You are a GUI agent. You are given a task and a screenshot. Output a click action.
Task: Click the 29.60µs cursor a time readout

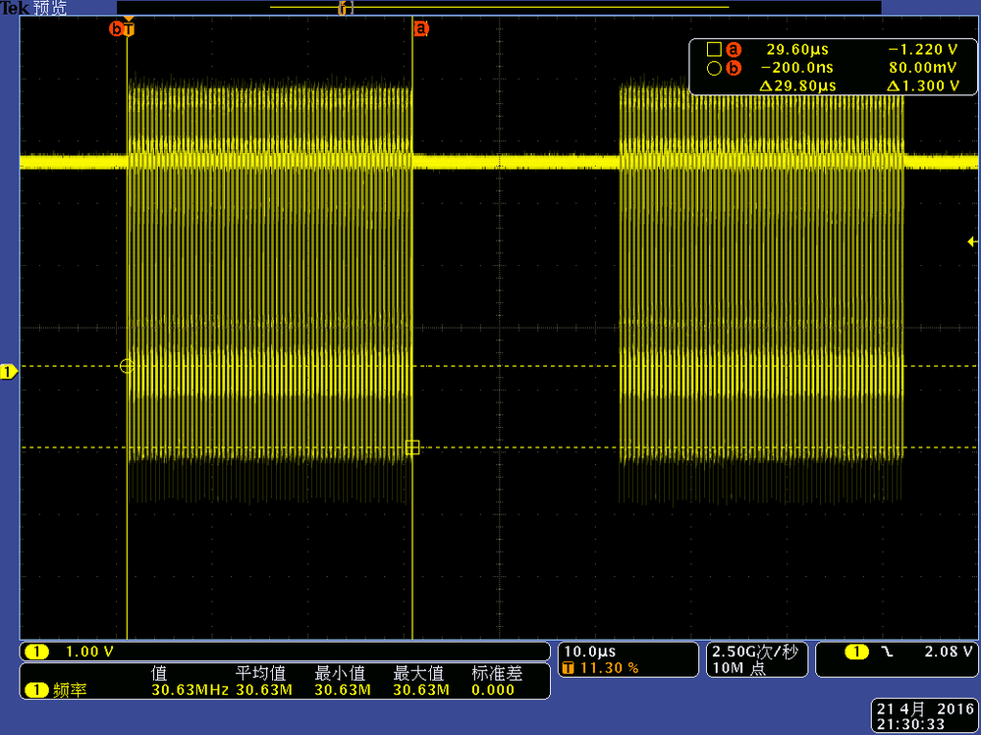(797, 49)
